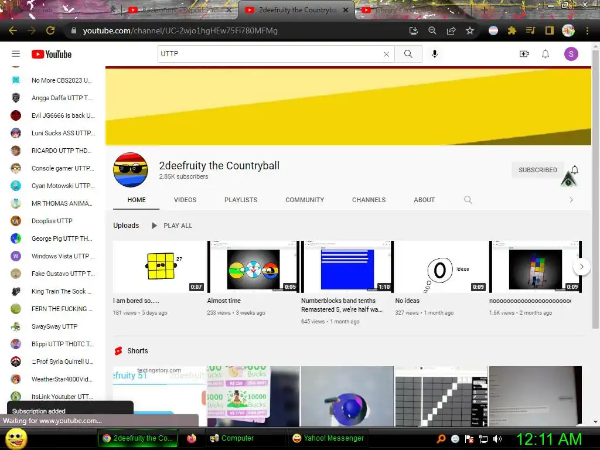The image size is (600, 450).
Task: Open the Shorts section icon
Action: 118,351
